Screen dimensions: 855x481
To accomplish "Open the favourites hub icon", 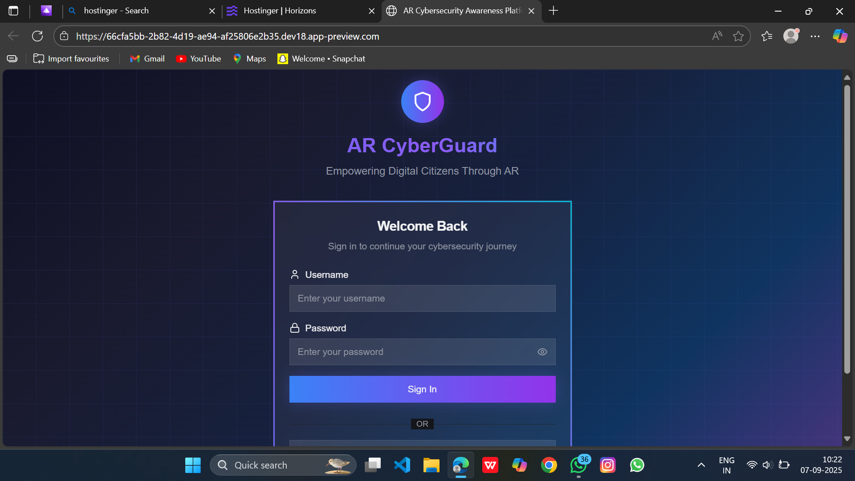I will (x=767, y=36).
